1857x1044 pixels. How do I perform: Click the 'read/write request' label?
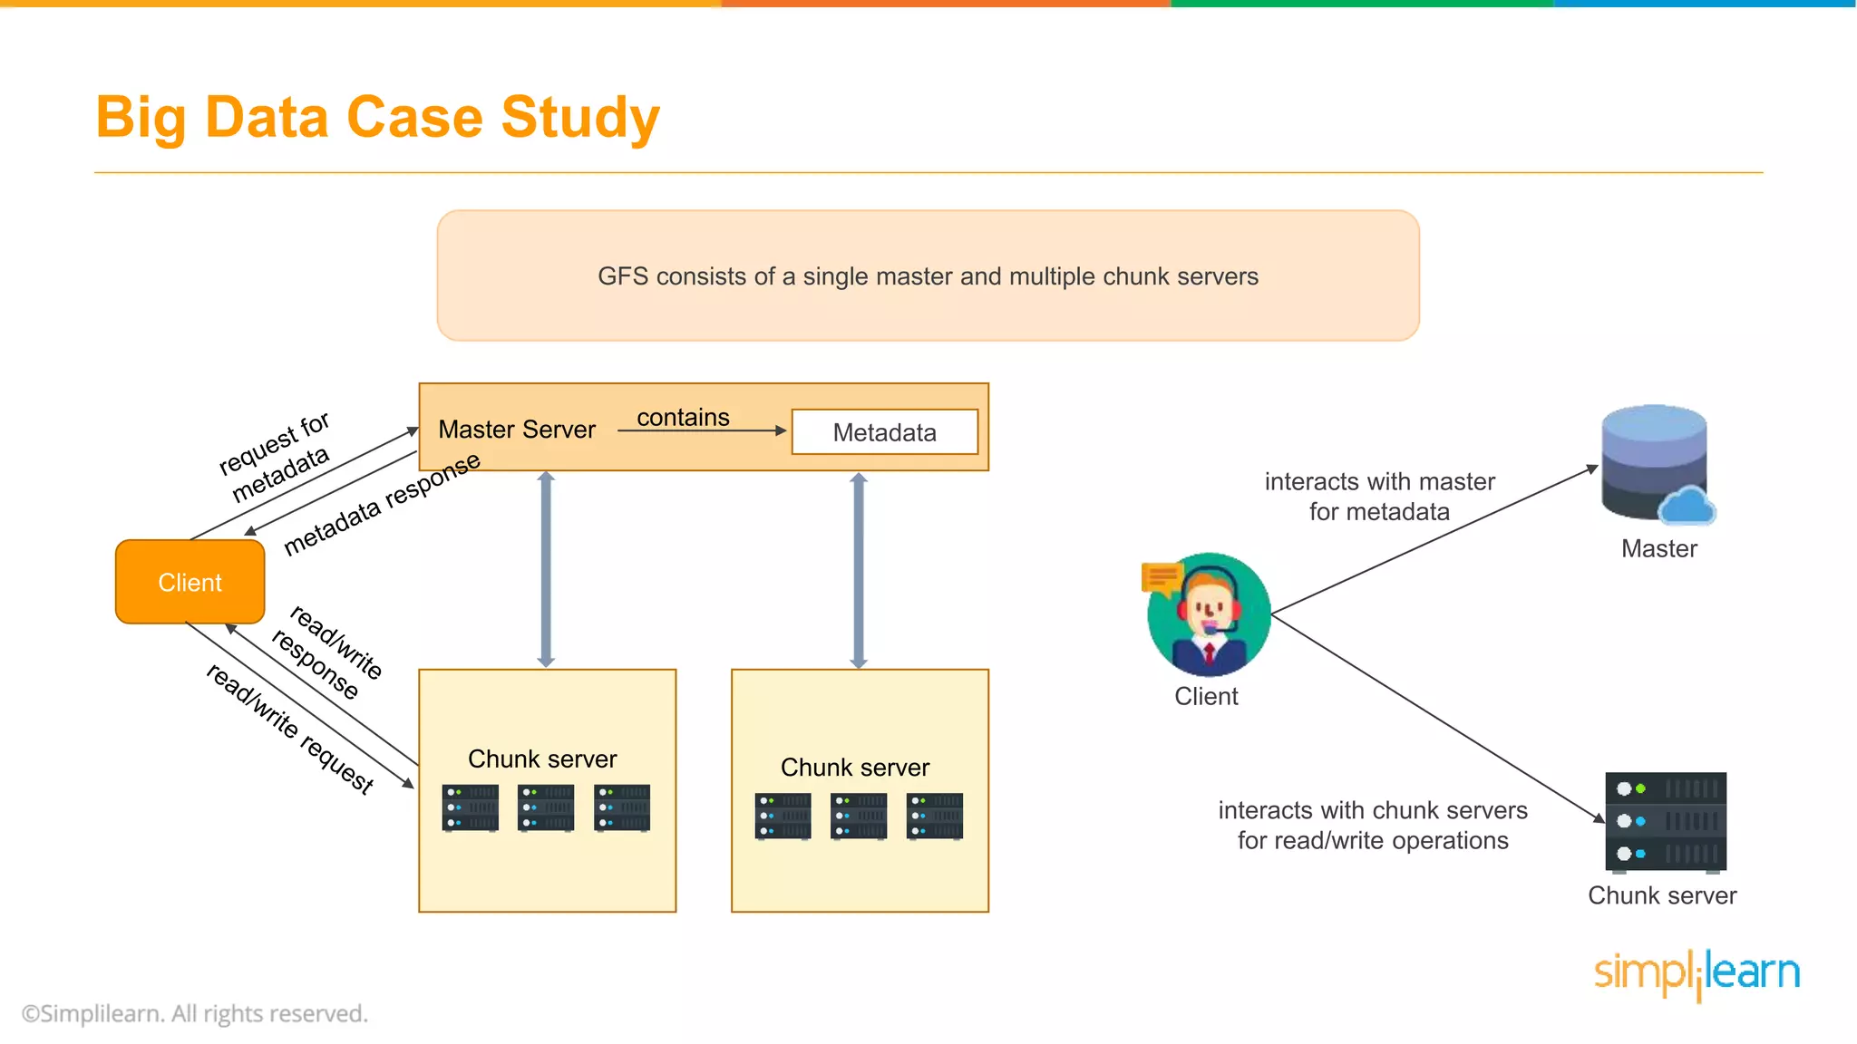point(290,729)
